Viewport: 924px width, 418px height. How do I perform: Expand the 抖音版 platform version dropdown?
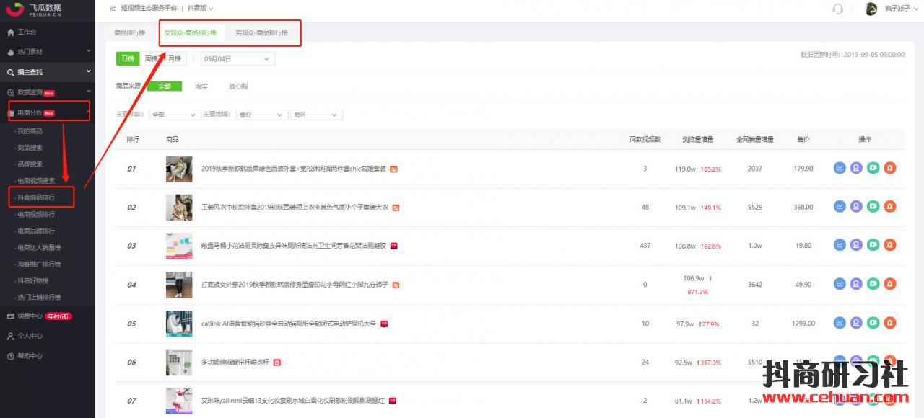(201, 8)
